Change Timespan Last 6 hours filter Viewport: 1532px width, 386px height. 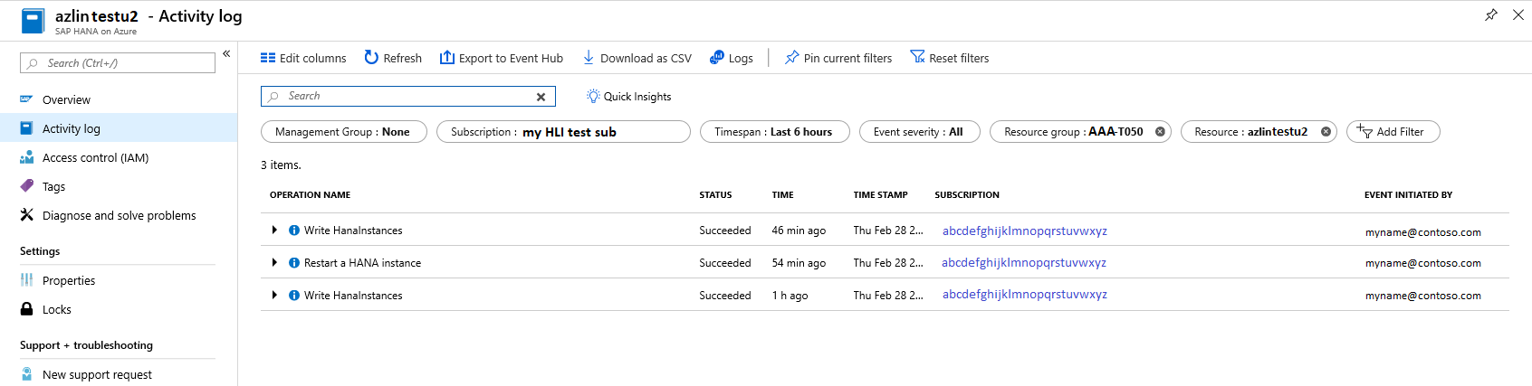[775, 132]
